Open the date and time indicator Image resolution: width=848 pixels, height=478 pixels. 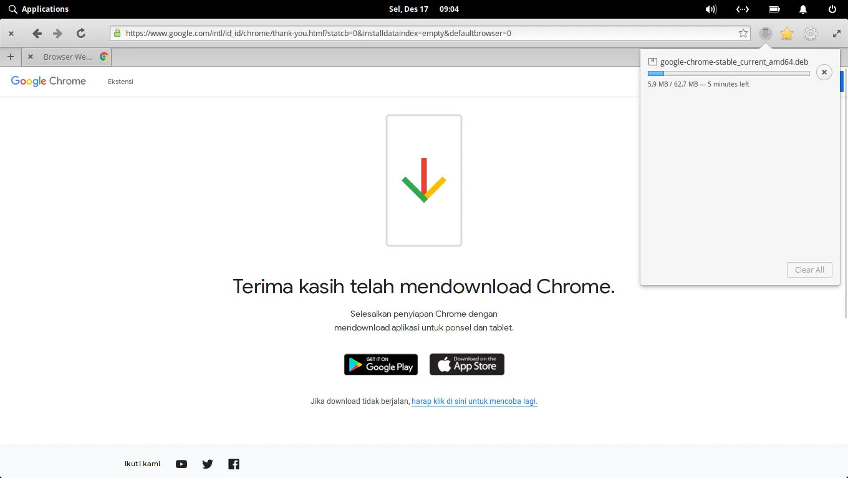[x=424, y=9]
